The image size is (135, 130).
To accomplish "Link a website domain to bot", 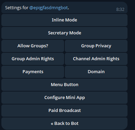I will point(96,72).
